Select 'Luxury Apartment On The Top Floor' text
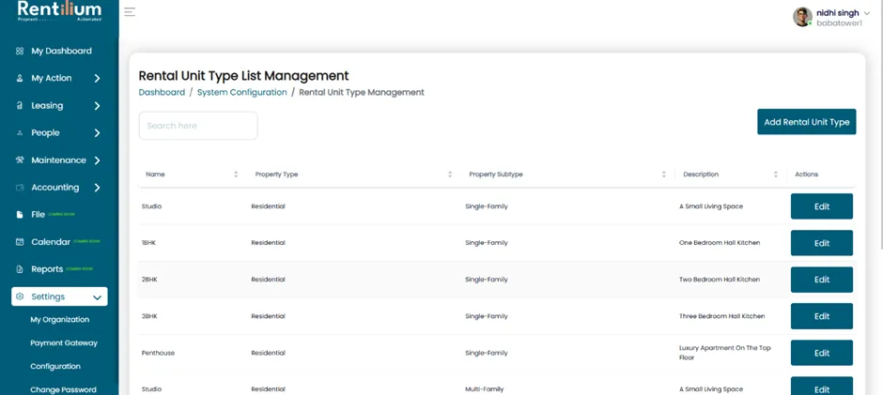The image size is (883, 395). 725,353
